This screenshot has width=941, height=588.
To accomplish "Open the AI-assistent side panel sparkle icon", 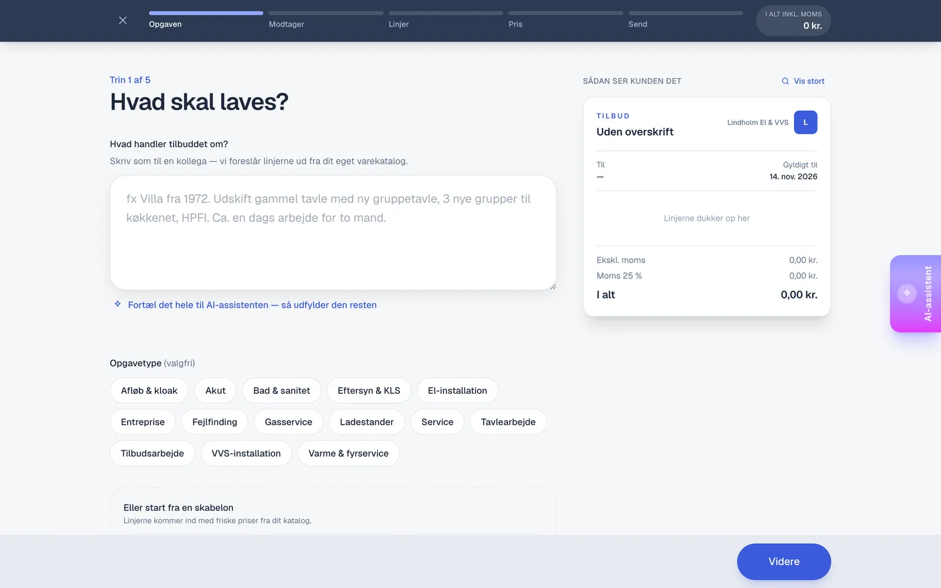I will click(907, 293).
